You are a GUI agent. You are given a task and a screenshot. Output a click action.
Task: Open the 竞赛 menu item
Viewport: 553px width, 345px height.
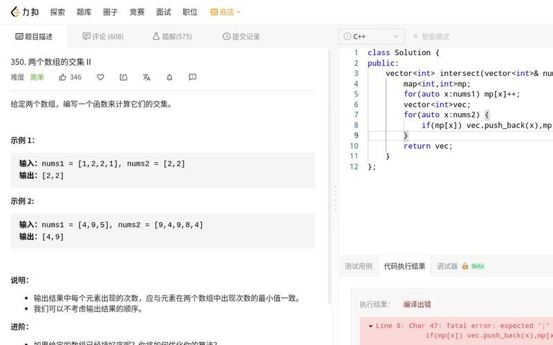137,12
